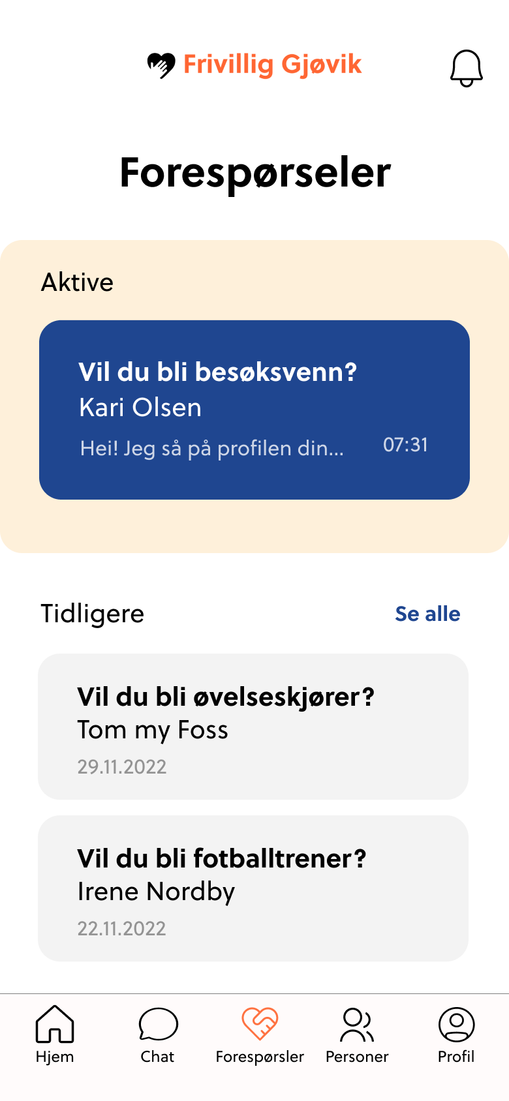509x1101 pixels.
Task: Open the notifications bell icon
Action: click(x=467, y=68)
